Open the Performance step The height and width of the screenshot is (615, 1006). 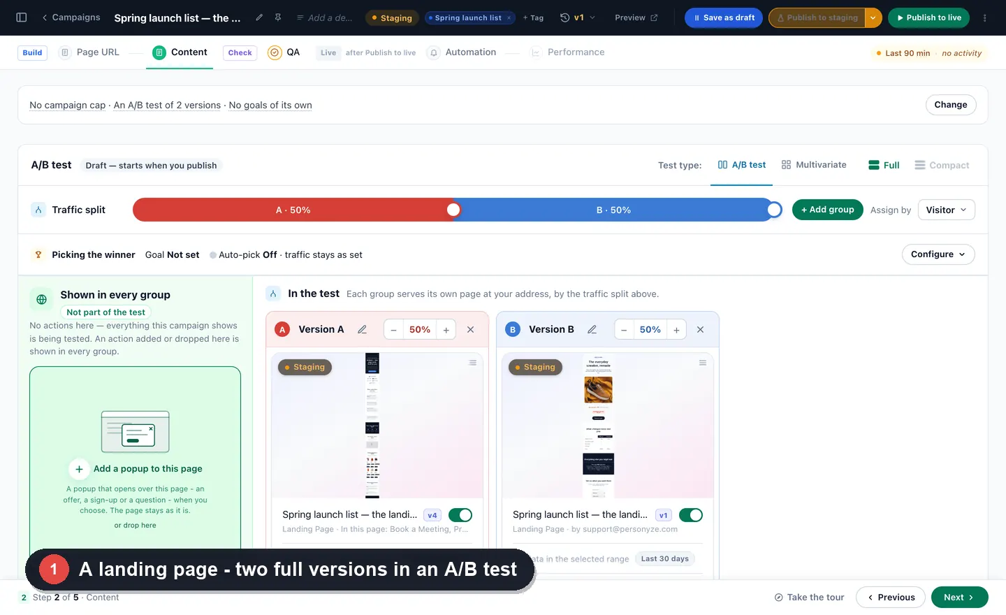tap(567, 52)
